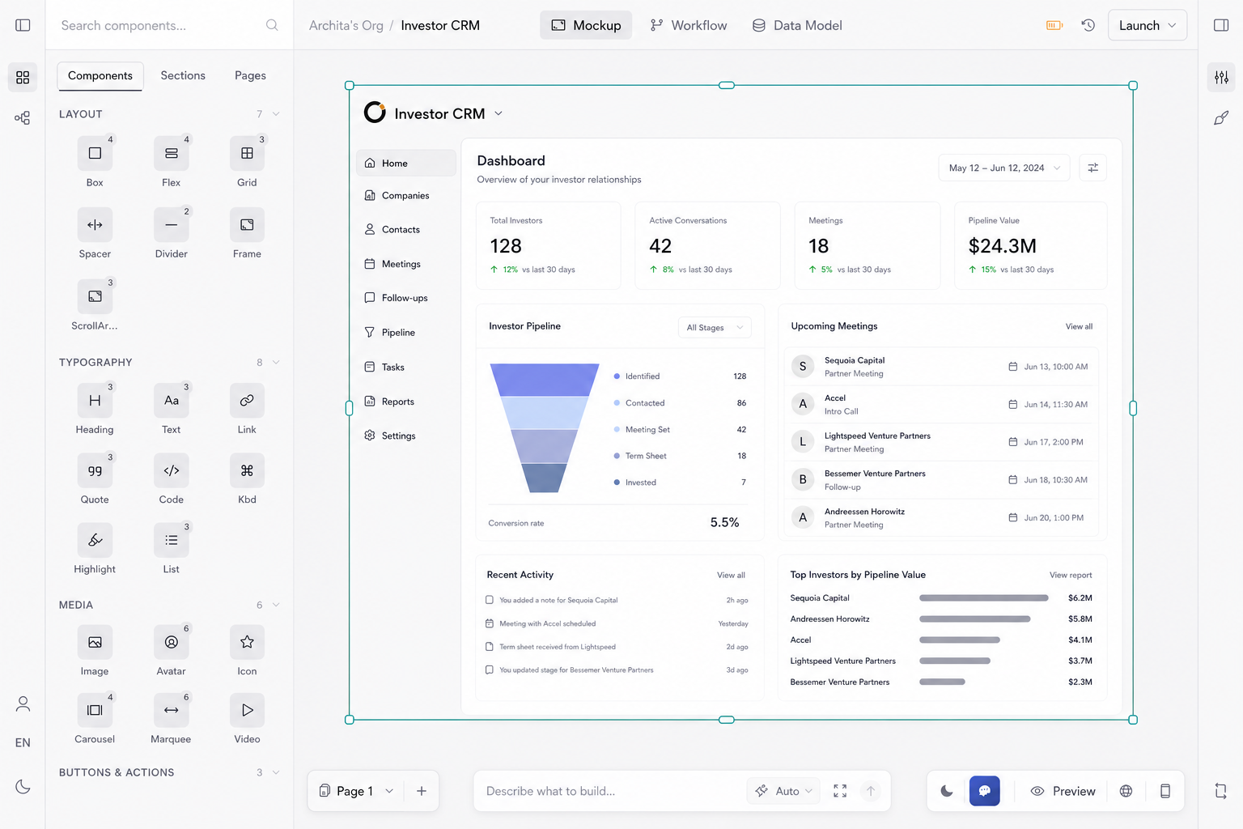The width and height of the screenshot is (1243, 829).
Task: Open the All Stages filter dropdown
Action: [x=715, y=327]
